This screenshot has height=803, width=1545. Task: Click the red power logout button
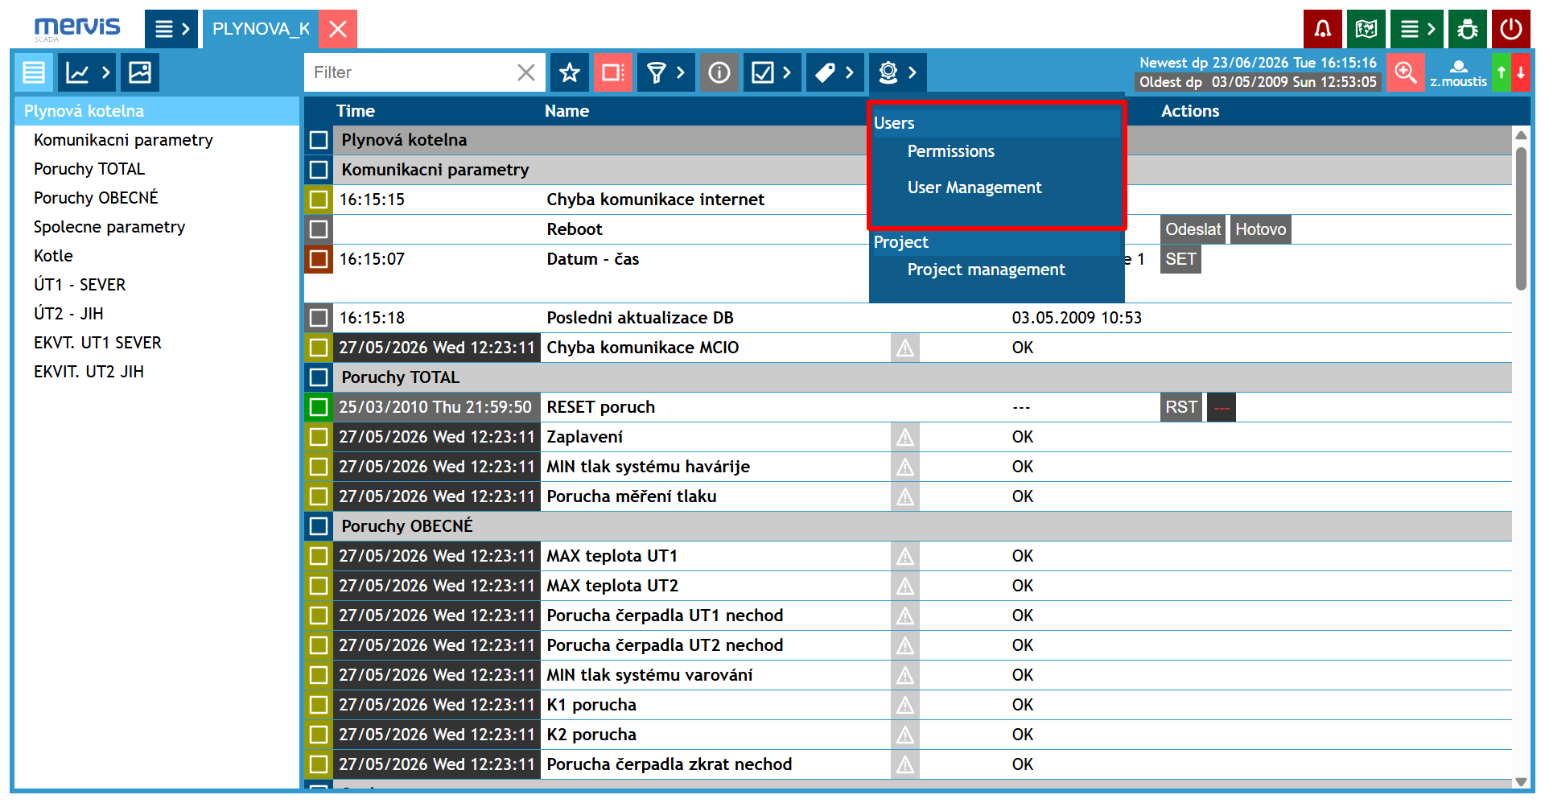(x=1511, y=29)
